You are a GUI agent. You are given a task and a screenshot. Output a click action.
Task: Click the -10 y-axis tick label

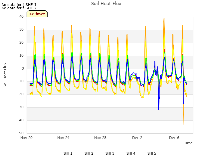[21, 81]
